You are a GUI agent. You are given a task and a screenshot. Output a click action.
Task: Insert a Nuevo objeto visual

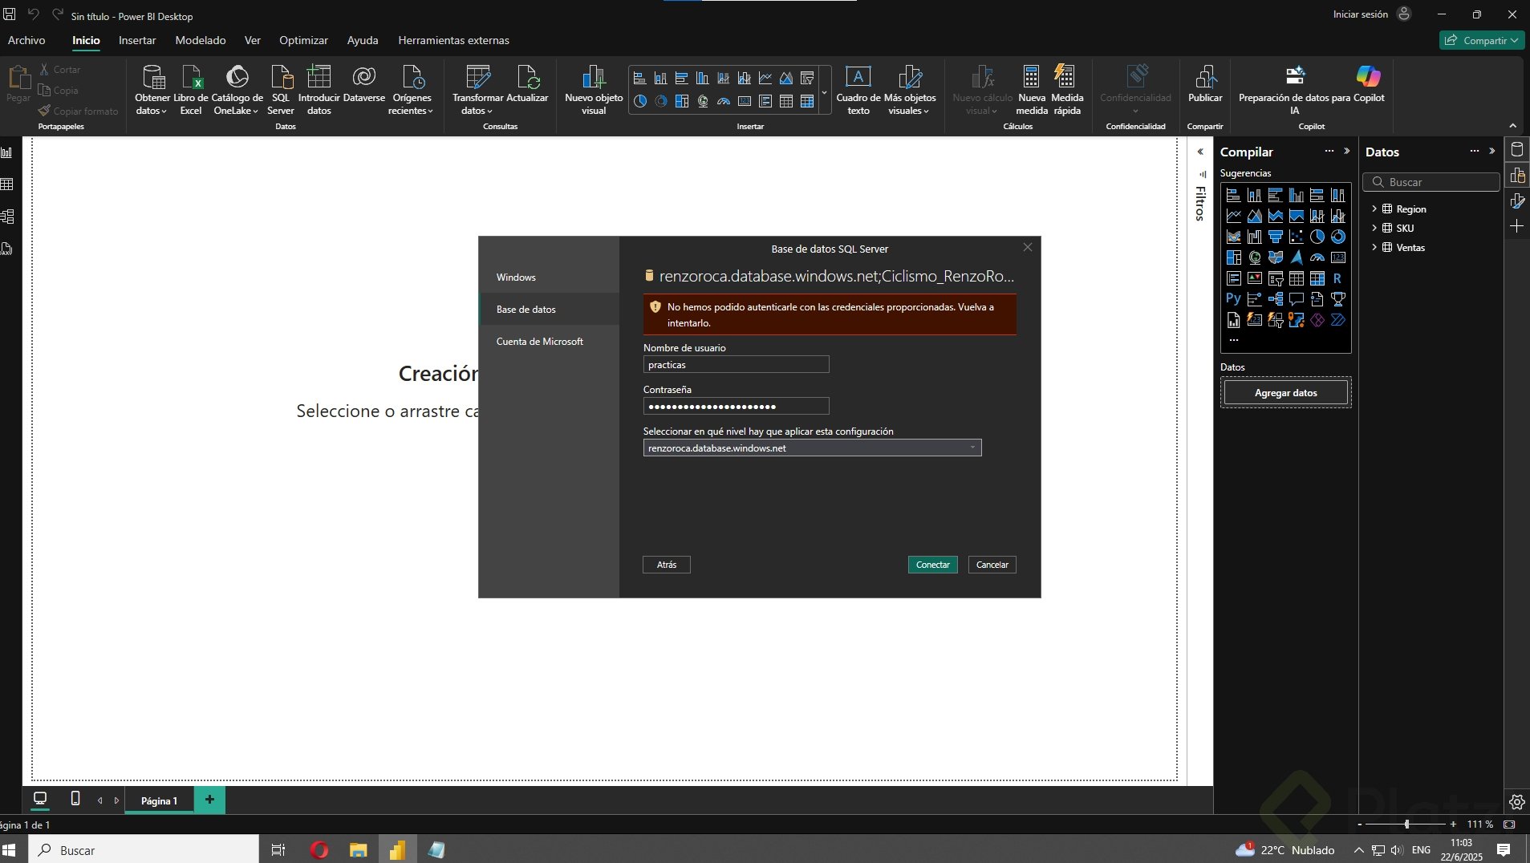coord(594,90)
